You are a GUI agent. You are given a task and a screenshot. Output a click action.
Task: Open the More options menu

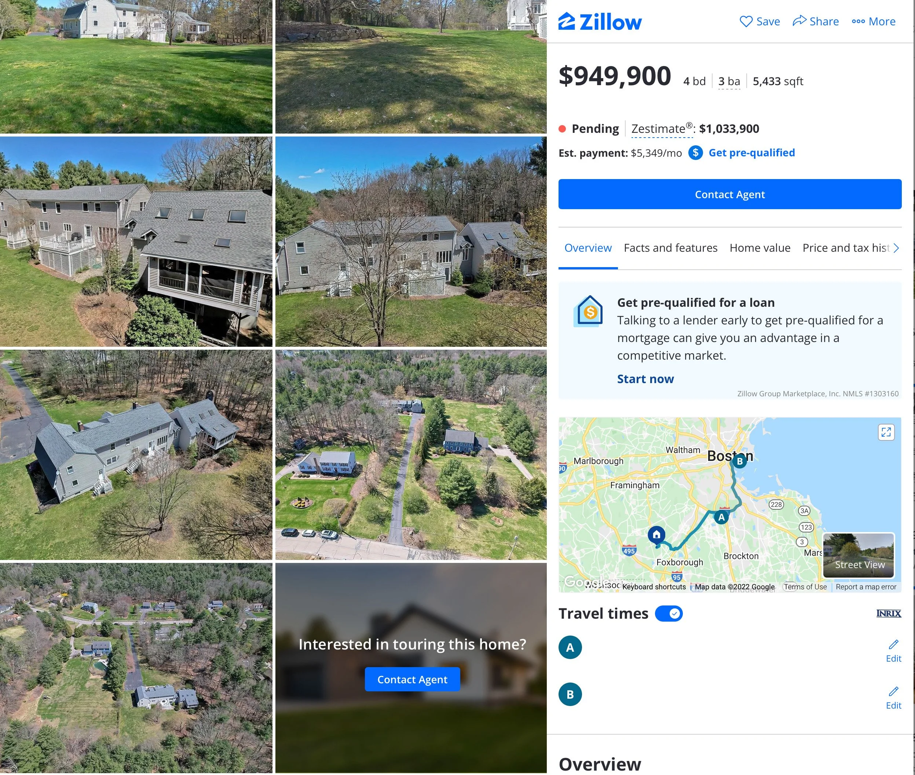pyautogui.click(x=873, y=22)
